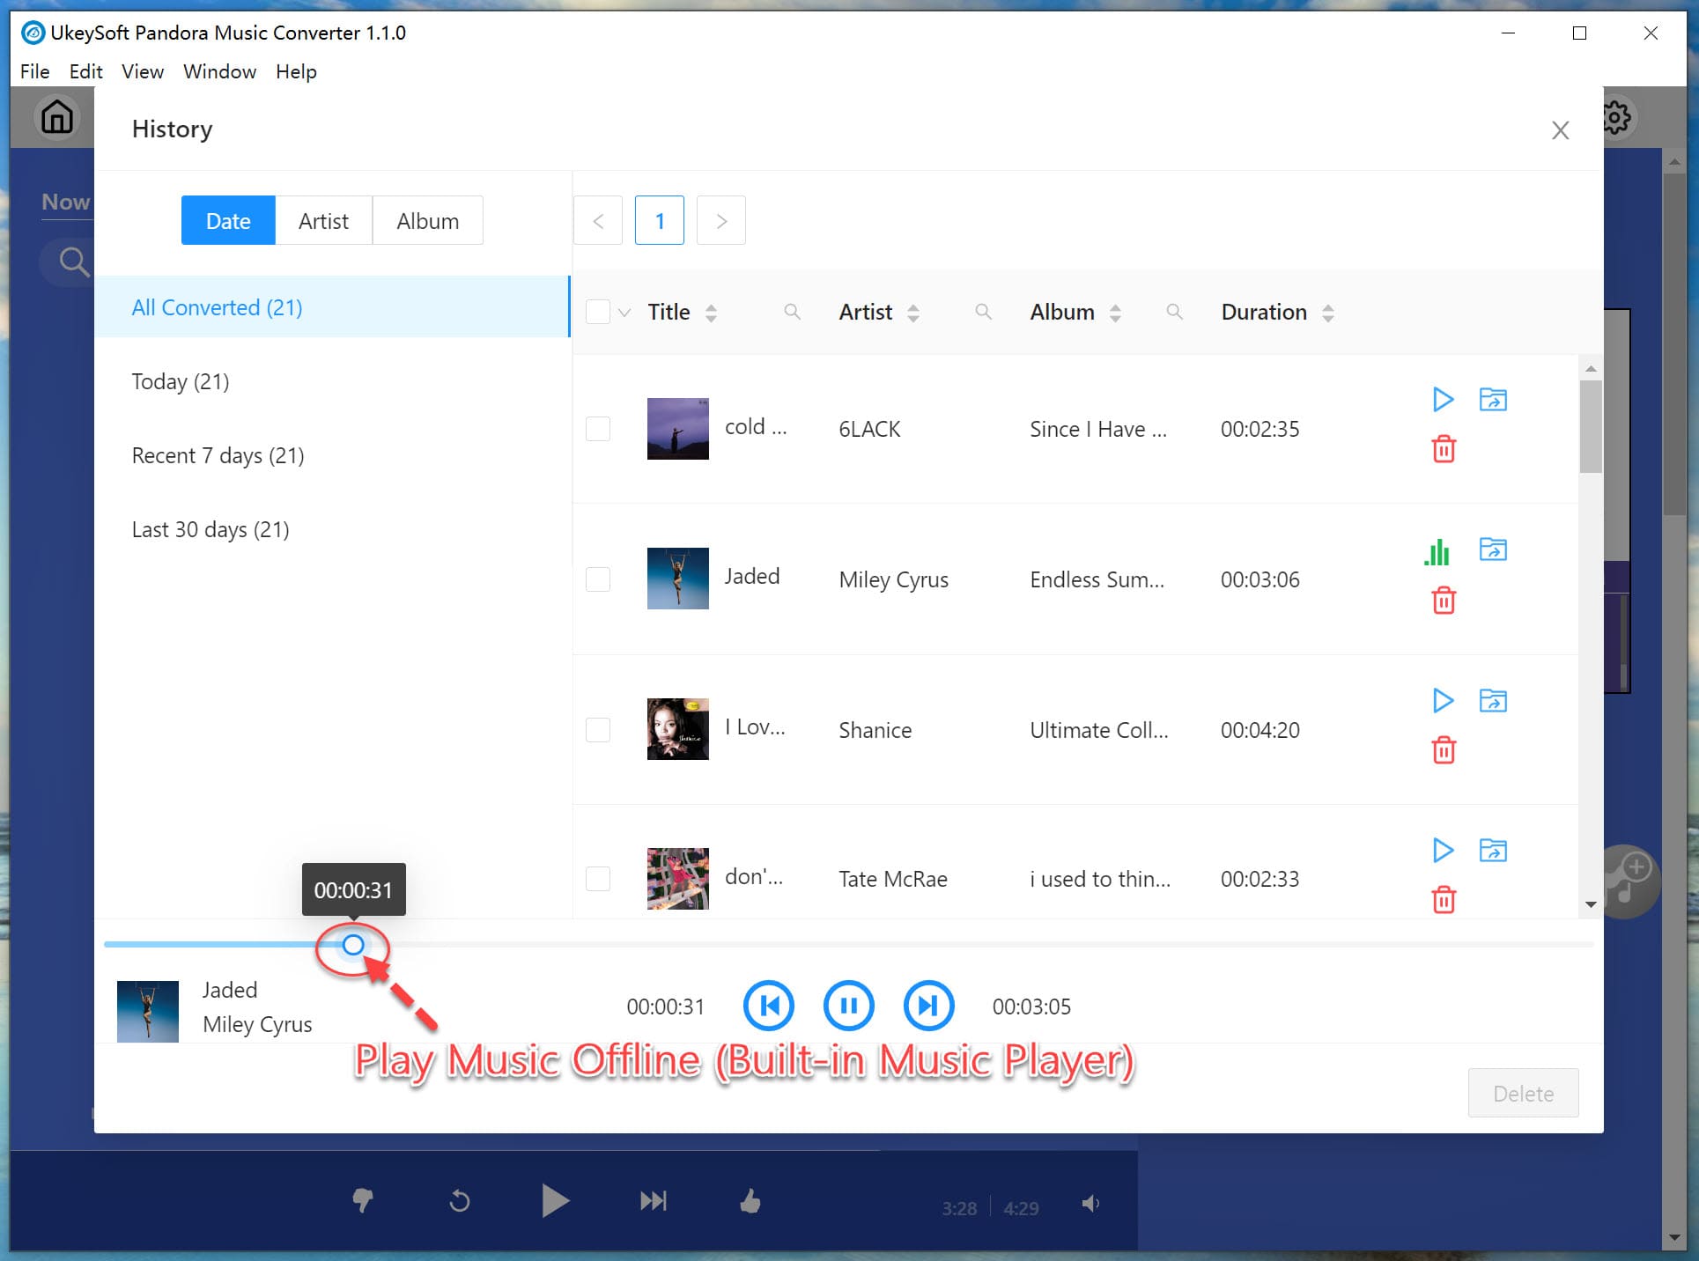This screenshot has height=1261, width=1699.
Task: Click the Delete button at bottom right
Action: click(x=1525, y=1091)
